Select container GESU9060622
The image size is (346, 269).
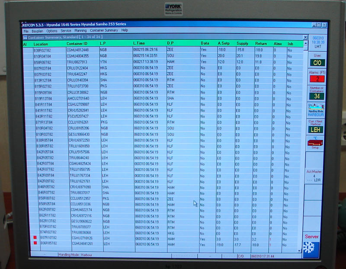(81, 221)
